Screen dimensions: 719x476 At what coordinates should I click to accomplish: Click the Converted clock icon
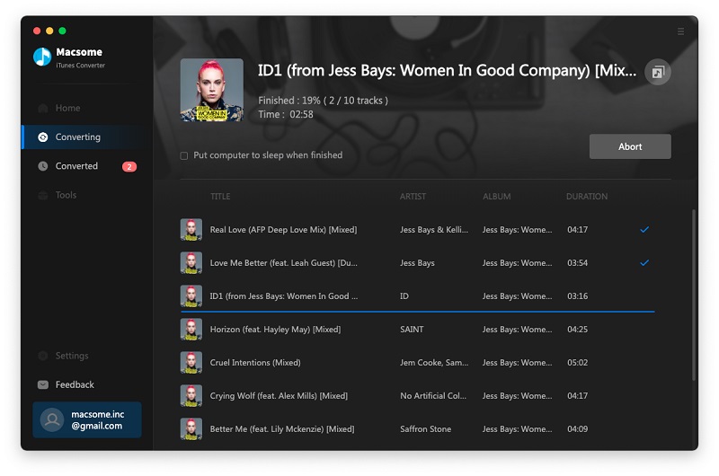(42, 166)
